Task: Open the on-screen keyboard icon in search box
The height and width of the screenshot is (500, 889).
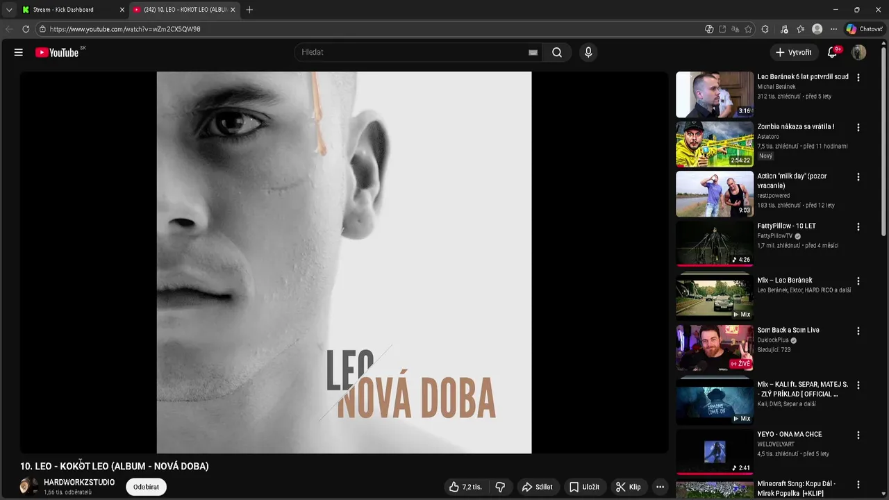Action: pos(533,52)
